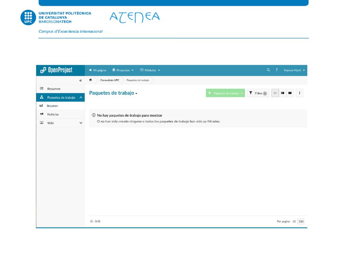Viewport: 350px width, 262px height.
Task: Click plus icon on create button
Action: 210,93
